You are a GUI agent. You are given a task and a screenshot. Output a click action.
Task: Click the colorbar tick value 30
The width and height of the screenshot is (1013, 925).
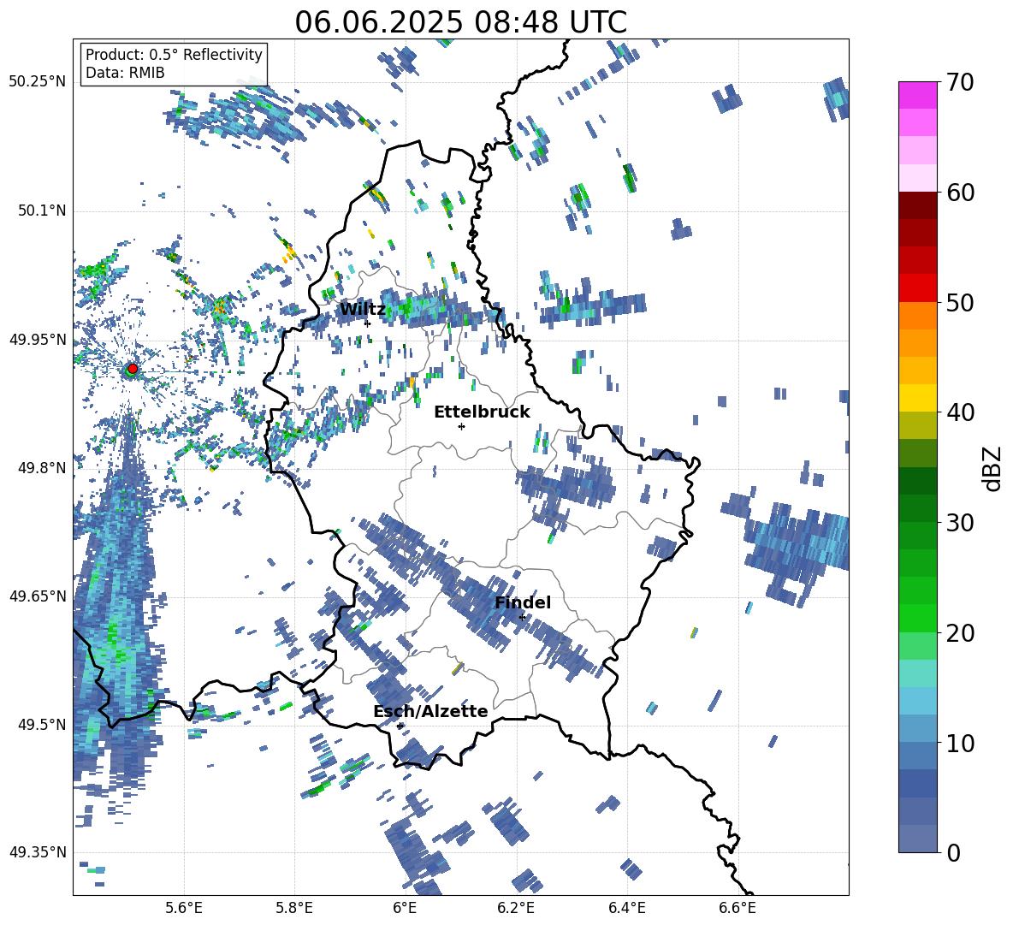(960, 523)
